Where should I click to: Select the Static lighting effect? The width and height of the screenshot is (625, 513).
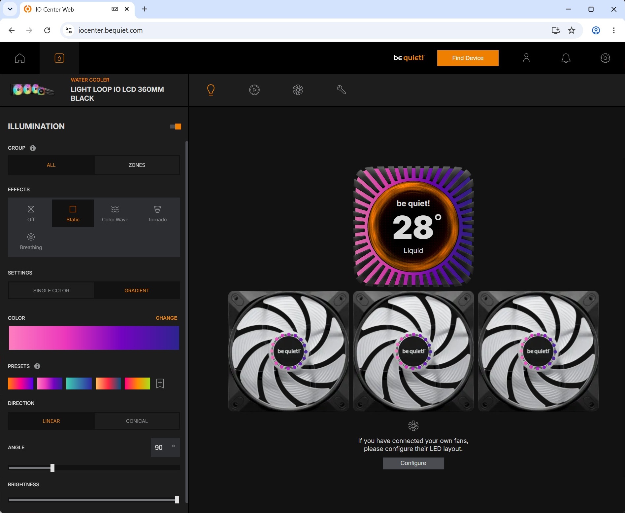coord(73,213)
